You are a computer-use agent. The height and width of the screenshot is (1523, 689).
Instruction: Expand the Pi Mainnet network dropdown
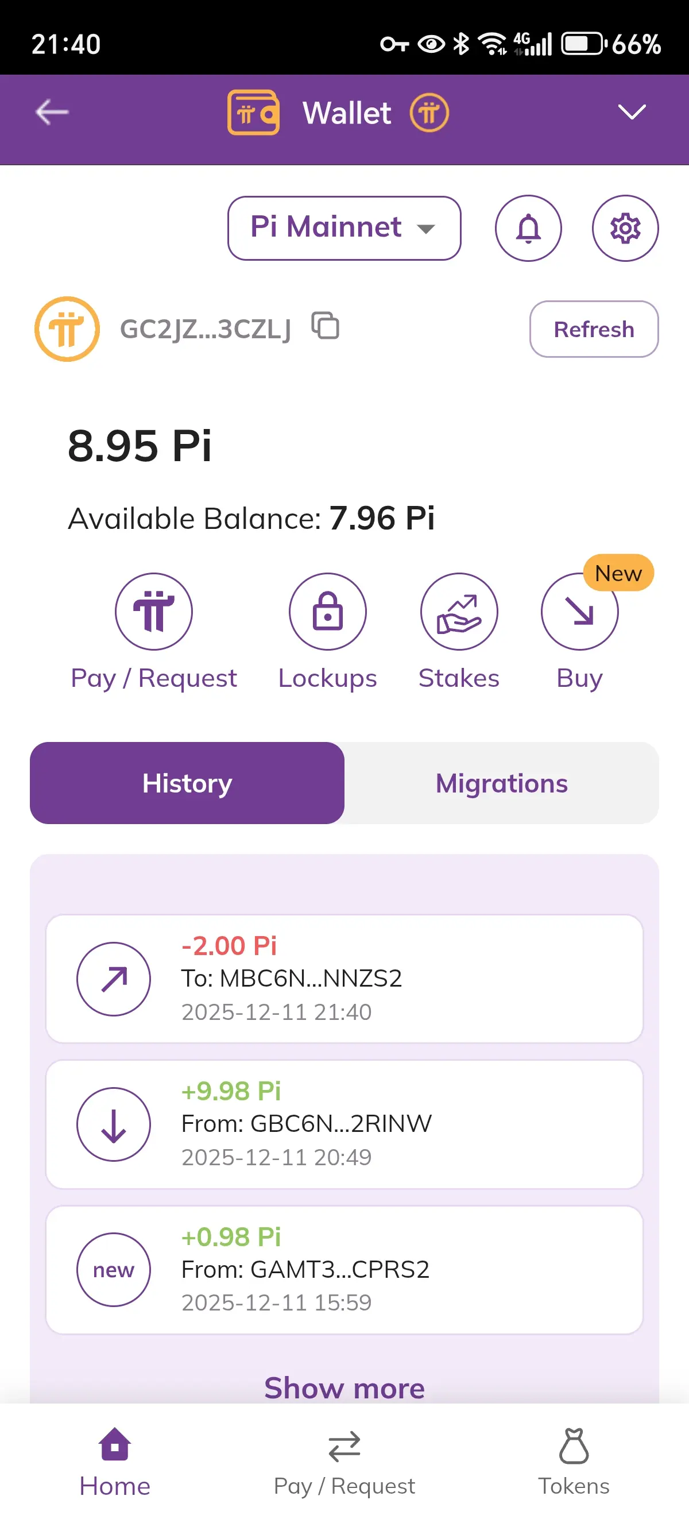344,228
